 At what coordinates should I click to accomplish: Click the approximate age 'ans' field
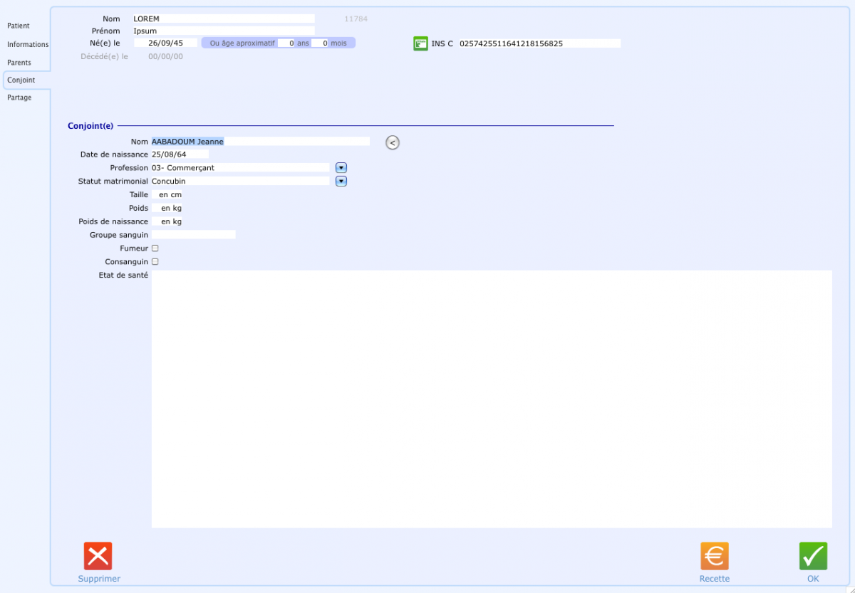(x=286, y=43)
